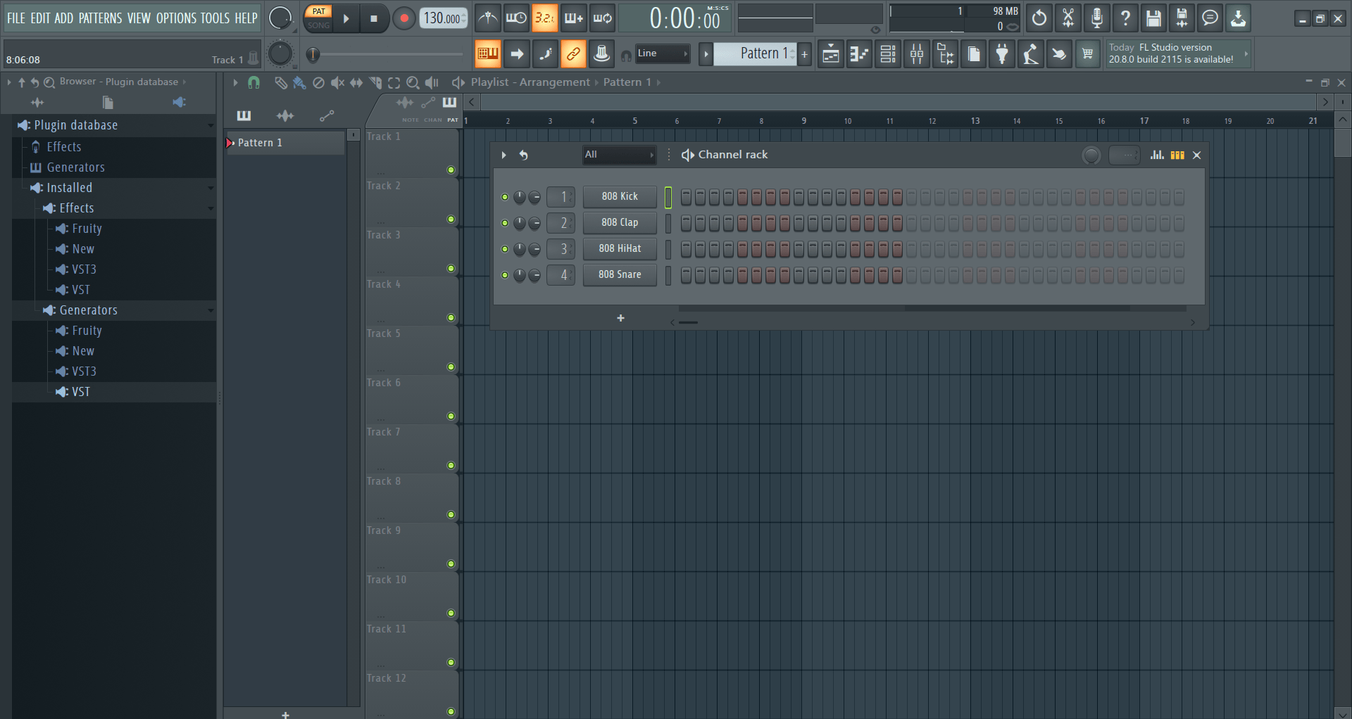Toggle the metronome icon
Image resolution: width=1352 pixels, height=719 pixels.
488,18
